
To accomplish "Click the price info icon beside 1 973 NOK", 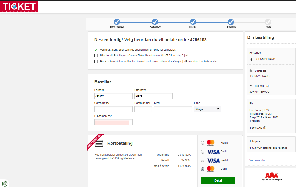I will point(265,128).
